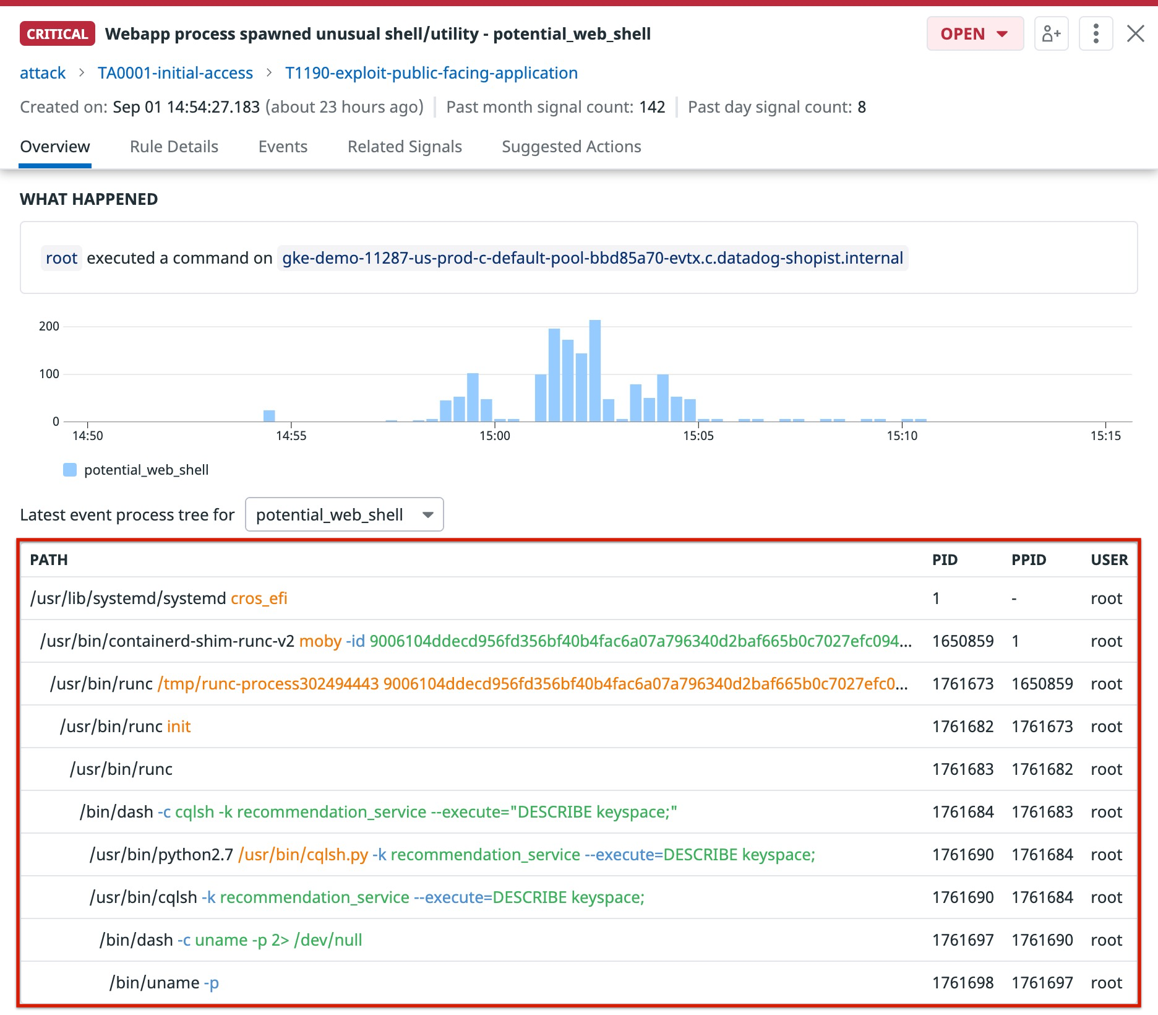
Task: Select the Overview tab
Action: (x=55, y=147)
